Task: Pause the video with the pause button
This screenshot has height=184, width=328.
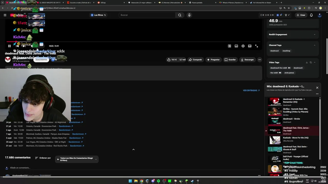Action: (x=9, y=46)
